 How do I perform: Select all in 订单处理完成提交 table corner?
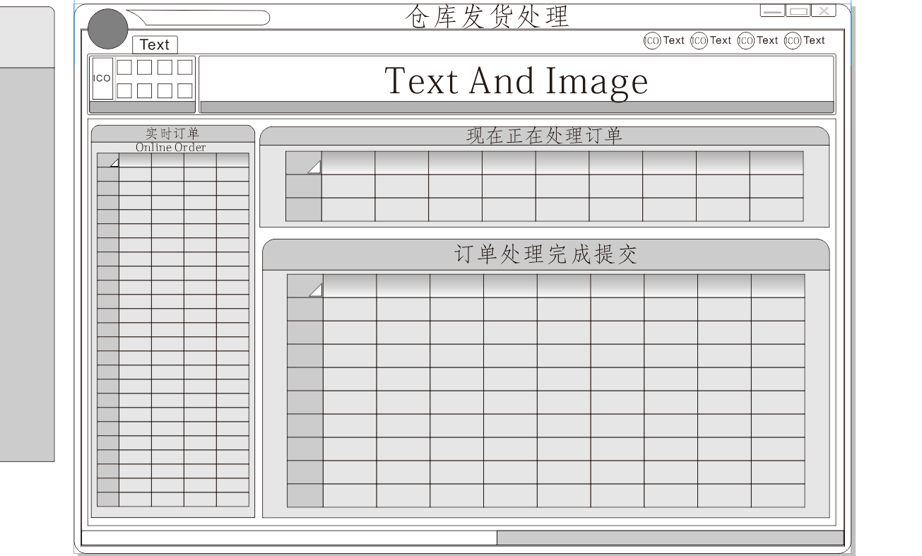click(x=305, y=286)
